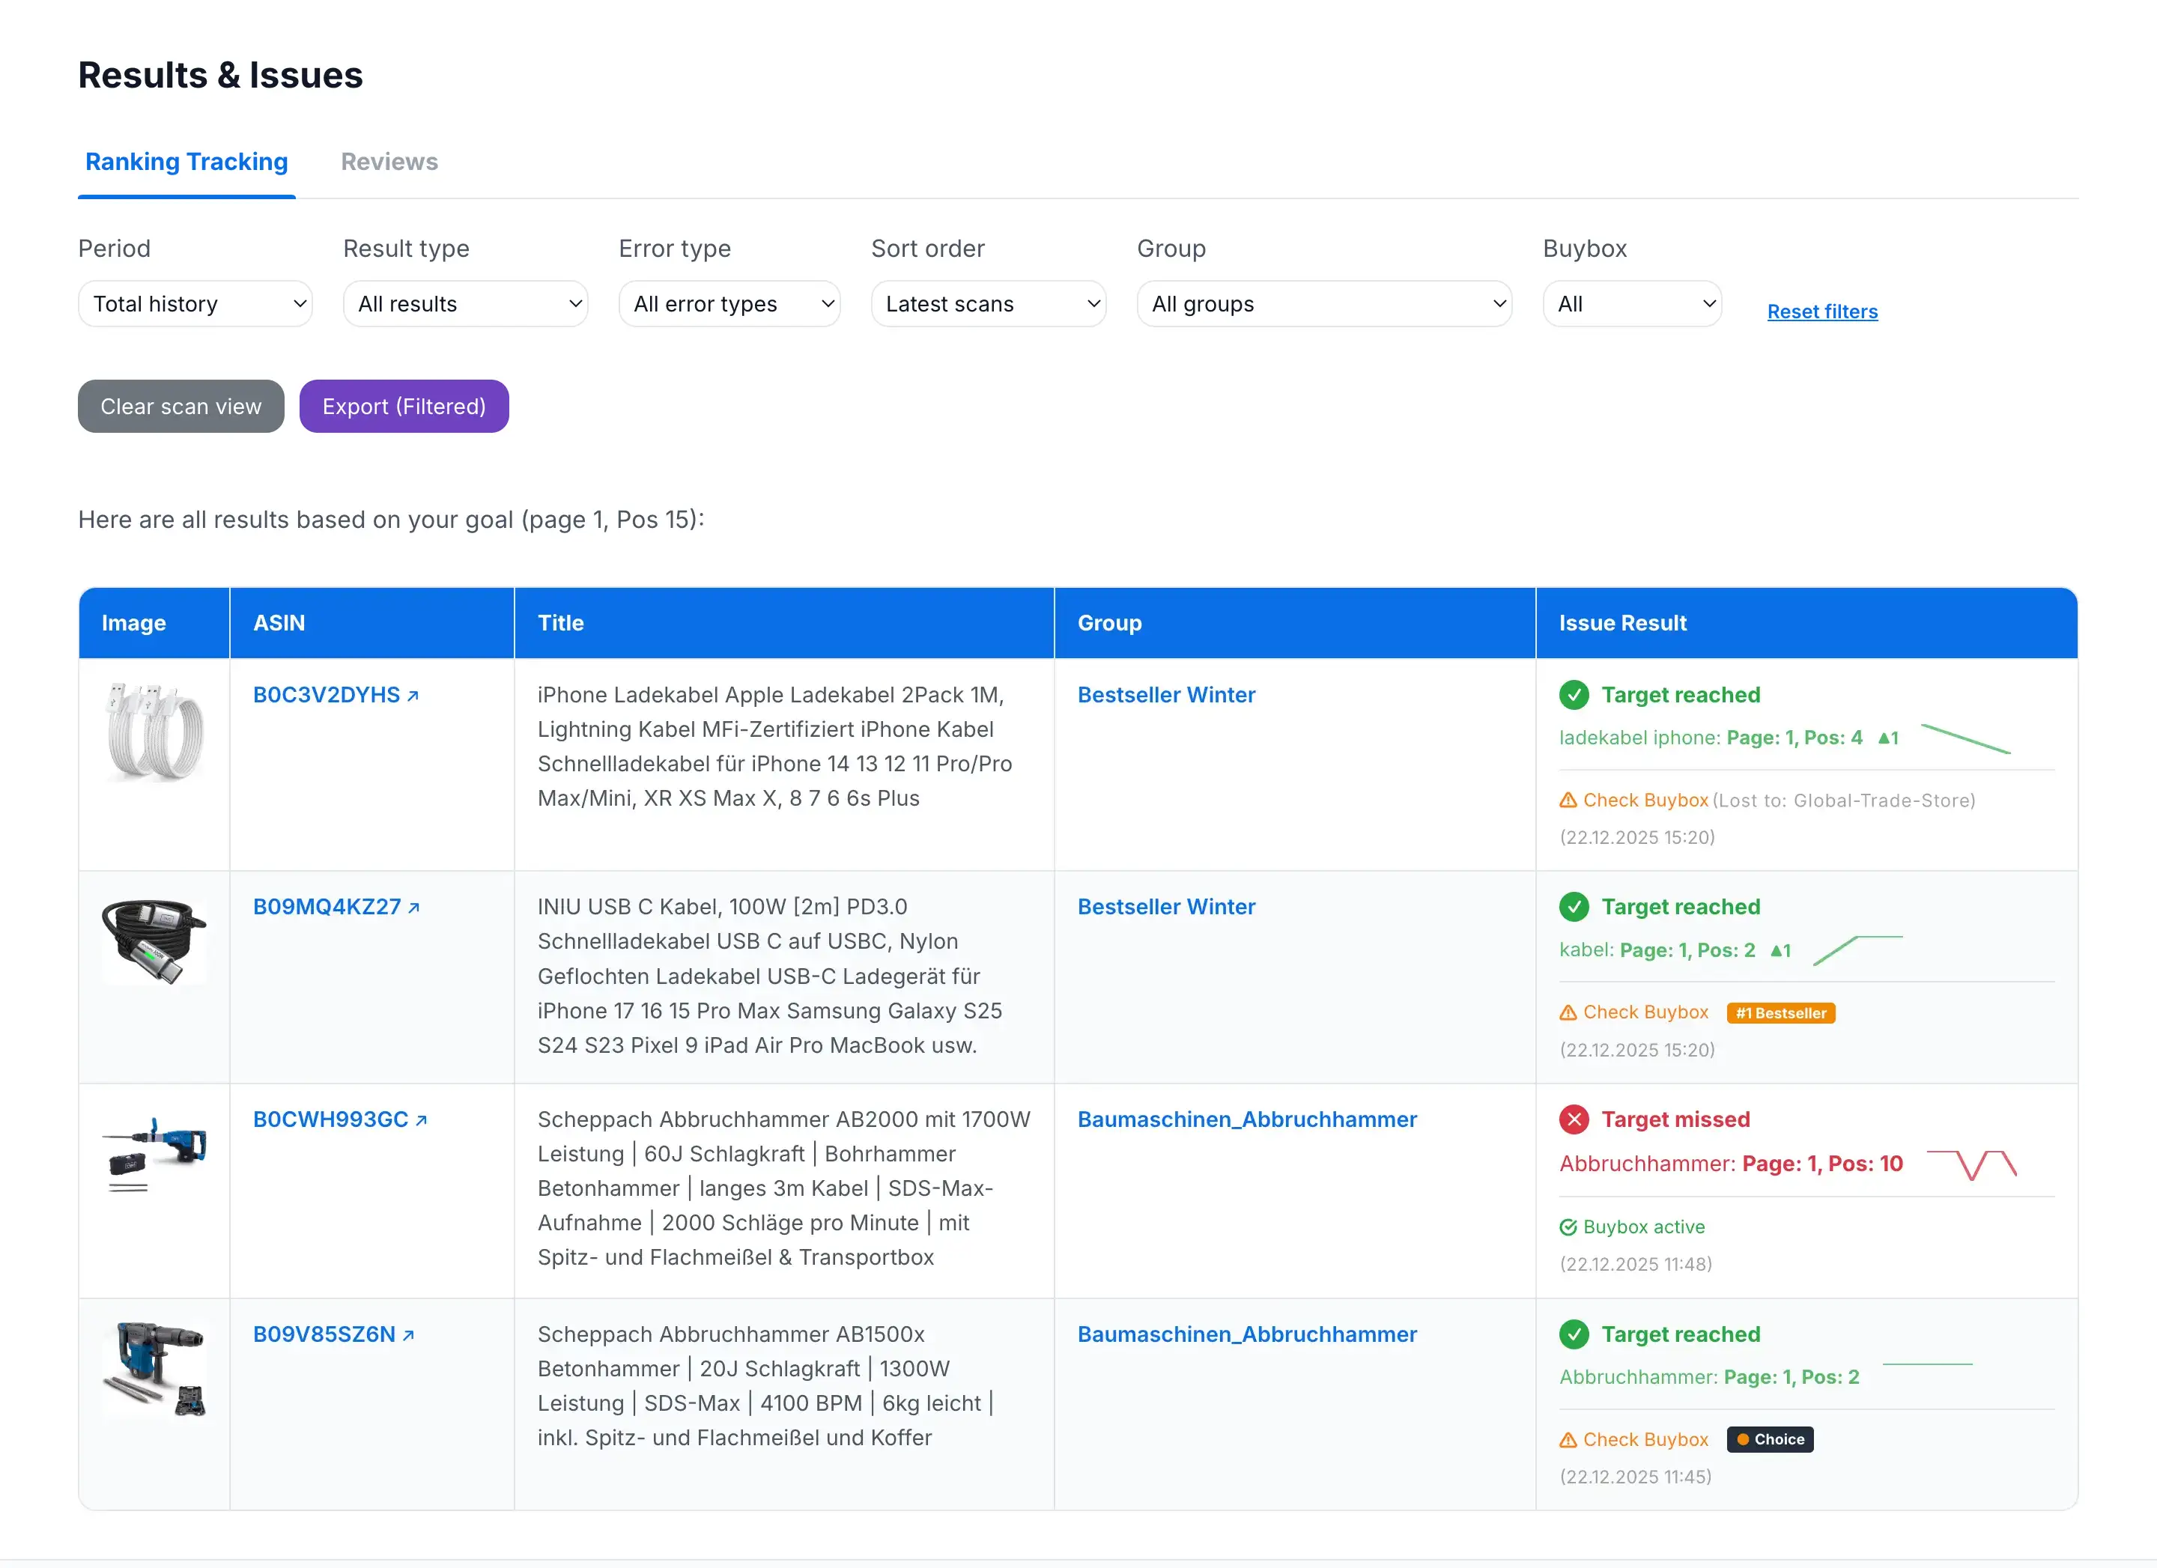The height and width of the screenshot is (1568, 2157).
Task: Open the Result type dropdown
Action: click(x=465, y=303)
